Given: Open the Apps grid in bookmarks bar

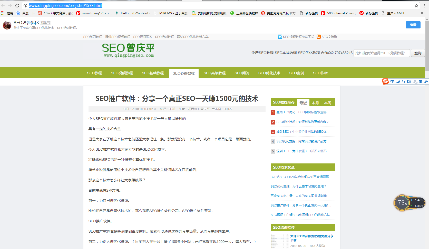Looking at the screenshot, I should [3, 13].
